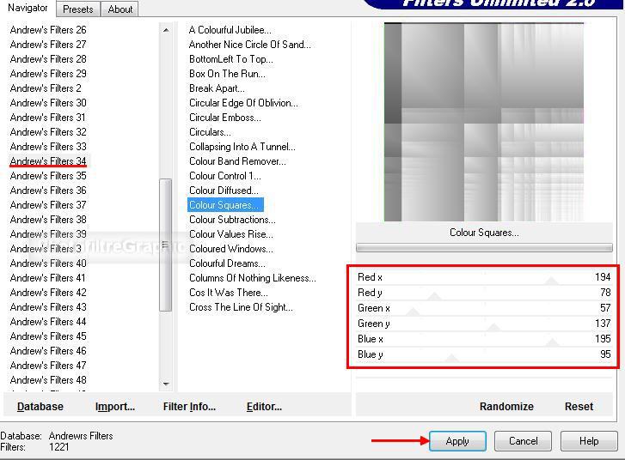The image size is (625, 460).
Task: Select Circular Emboss filter
Action: pos(224,118)
